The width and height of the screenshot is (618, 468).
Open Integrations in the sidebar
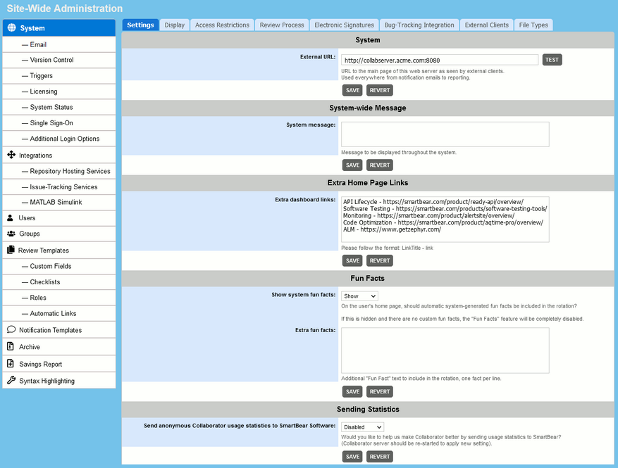tap(59, 155)
